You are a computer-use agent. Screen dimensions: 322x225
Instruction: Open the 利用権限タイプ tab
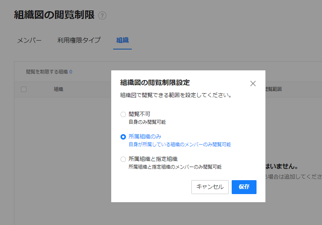[79, 40]
